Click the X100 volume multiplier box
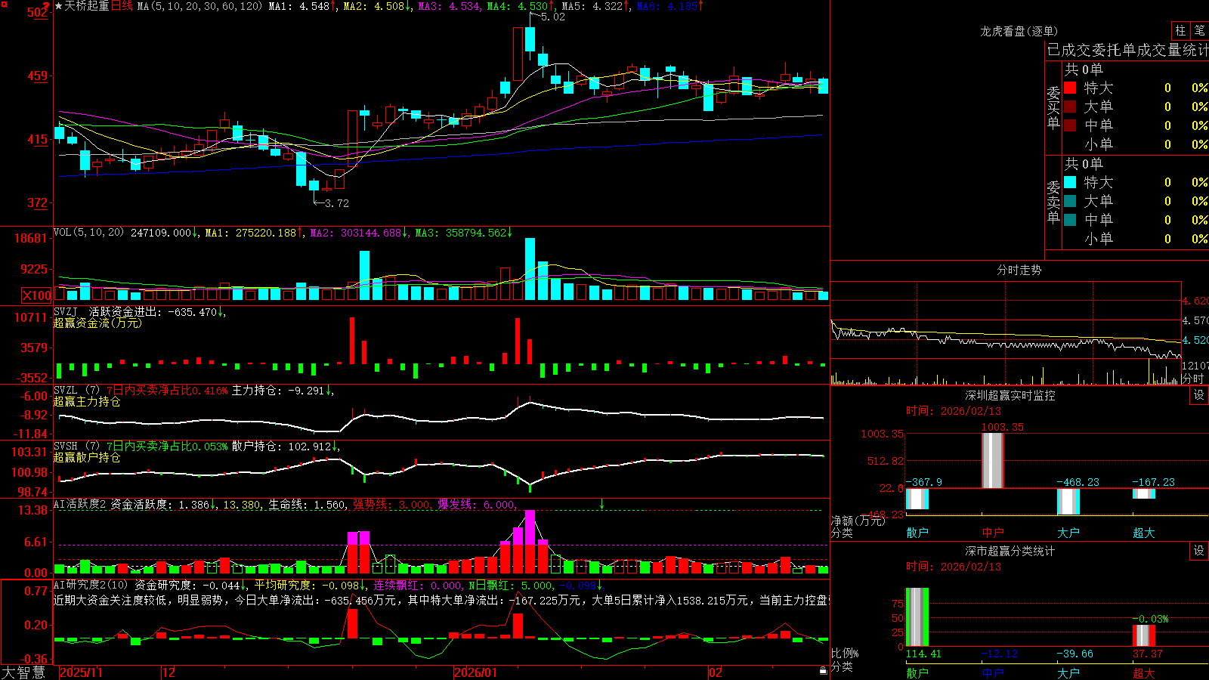1209x680 pixels. click(37, 295)
